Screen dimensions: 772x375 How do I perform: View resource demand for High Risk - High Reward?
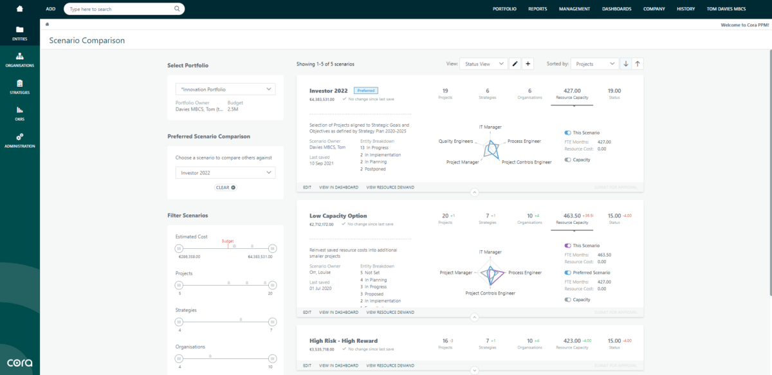click(391, 365)
